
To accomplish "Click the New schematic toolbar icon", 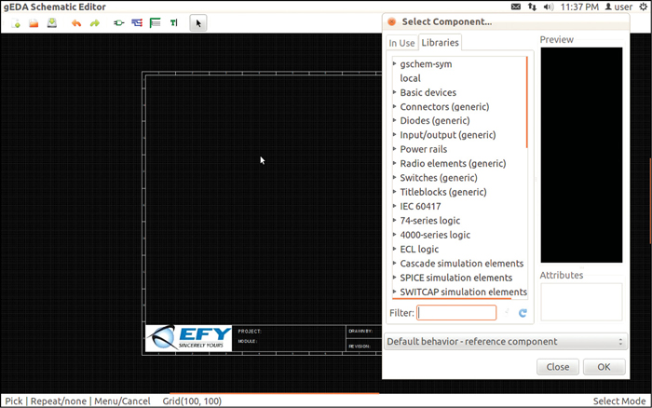I will [x=17, y=23].
